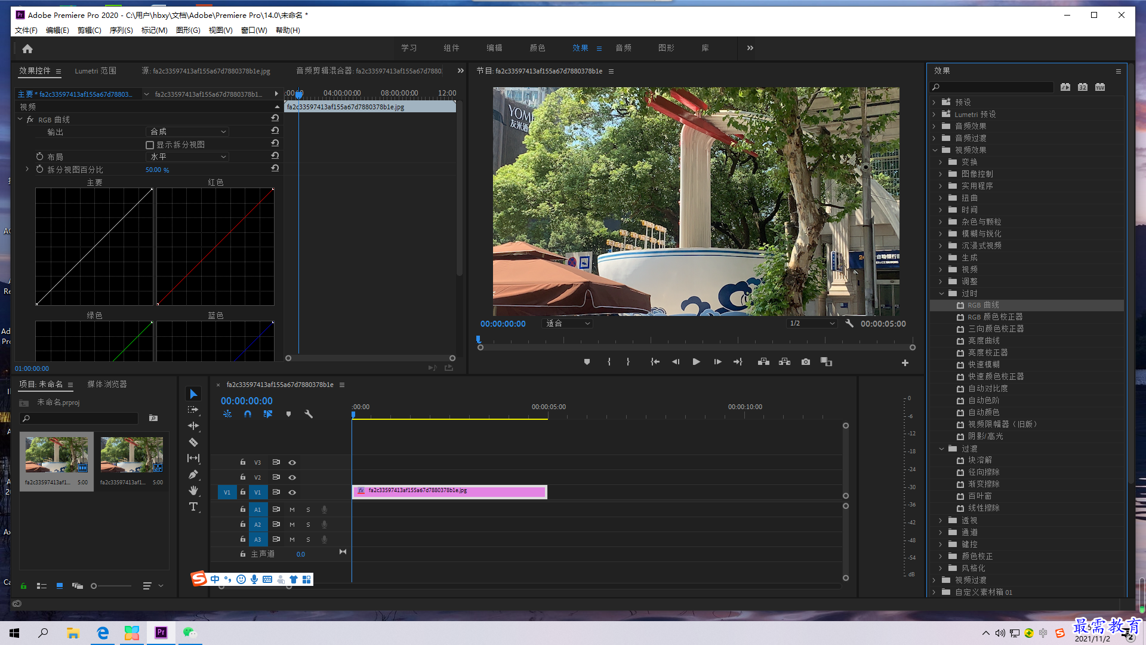Click the 拆分视图百分比 value 50.00 %
The height and width of the screenshot is (645, 1146).
[x=158, y=170]
